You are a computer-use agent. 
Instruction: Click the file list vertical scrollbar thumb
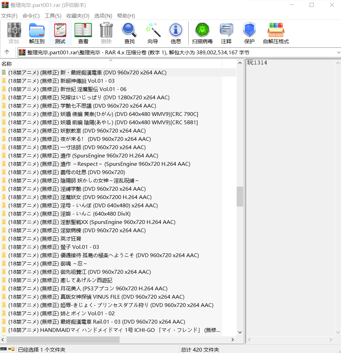(x=240, y=197)
